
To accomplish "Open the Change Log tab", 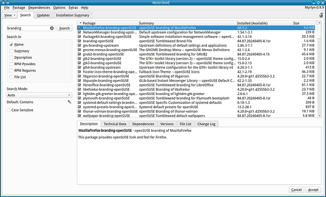I will (206, 124).
